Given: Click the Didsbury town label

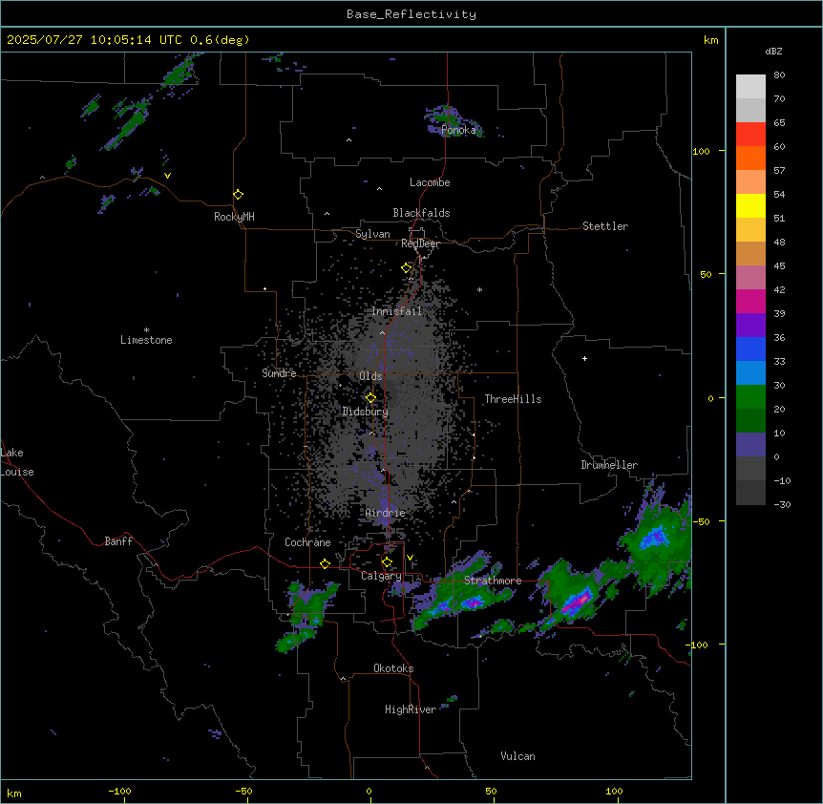Looking at the screenshot, I should point(365,412).
